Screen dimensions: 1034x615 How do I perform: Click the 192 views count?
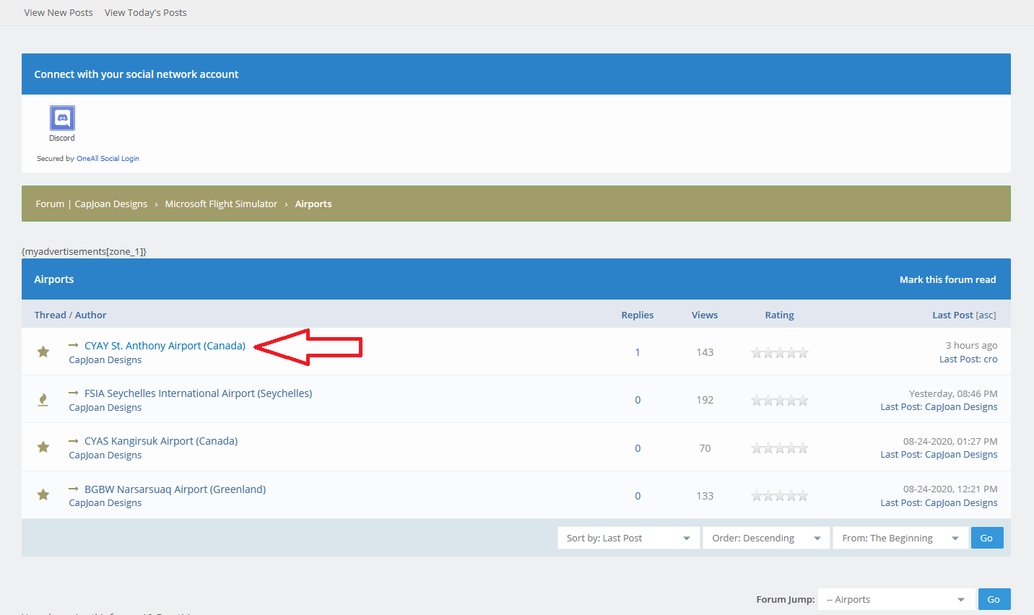705,400
